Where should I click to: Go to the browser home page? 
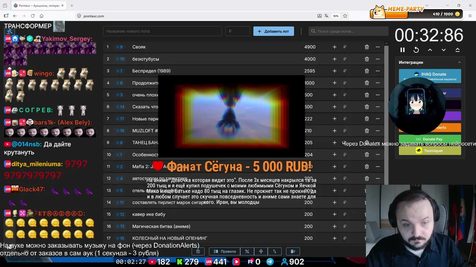(x=42, y=16)
